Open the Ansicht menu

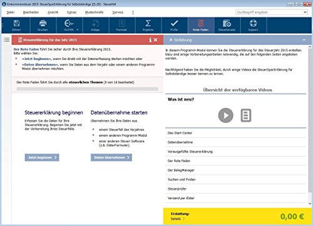point(53,12)
